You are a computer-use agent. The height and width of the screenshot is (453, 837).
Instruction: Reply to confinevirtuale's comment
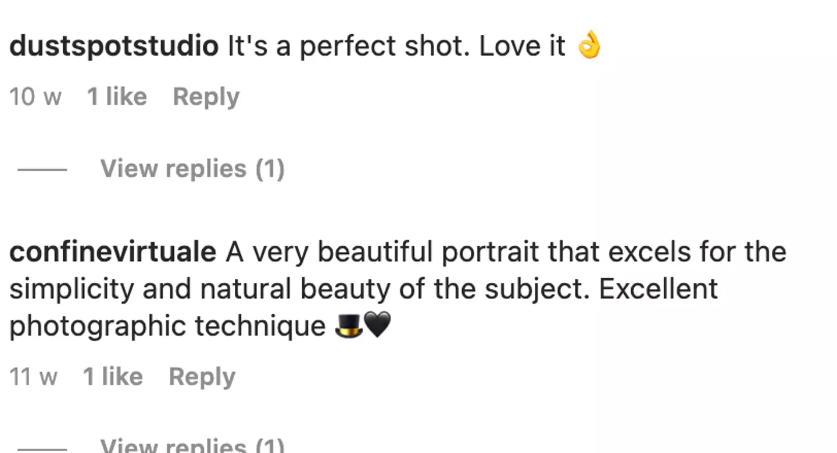tap(202, 377)
